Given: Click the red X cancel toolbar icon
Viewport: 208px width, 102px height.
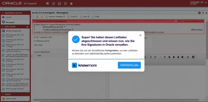Looking at the screenshot, I should coord(42,17).
